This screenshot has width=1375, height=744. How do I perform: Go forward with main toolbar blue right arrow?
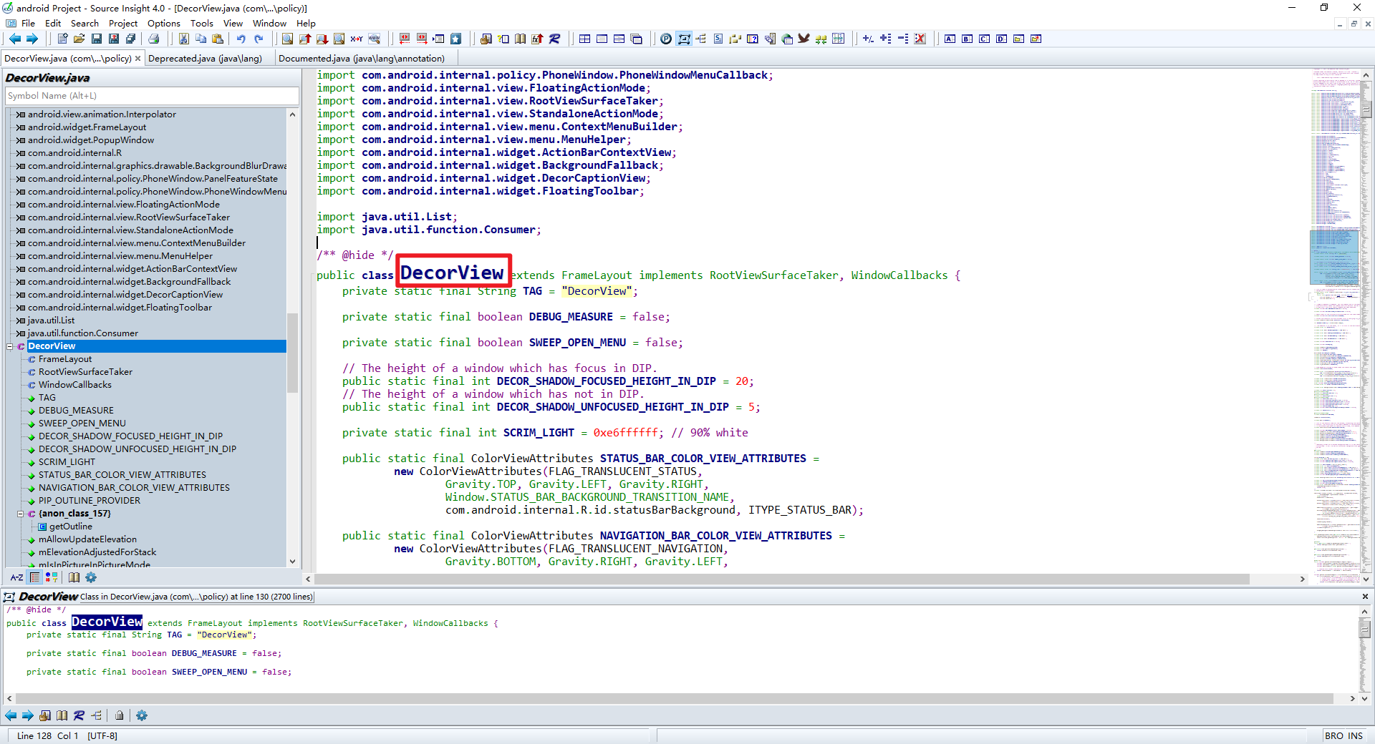[32, 39]
